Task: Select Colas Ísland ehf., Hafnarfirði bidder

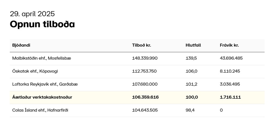Action: [40, 110]
